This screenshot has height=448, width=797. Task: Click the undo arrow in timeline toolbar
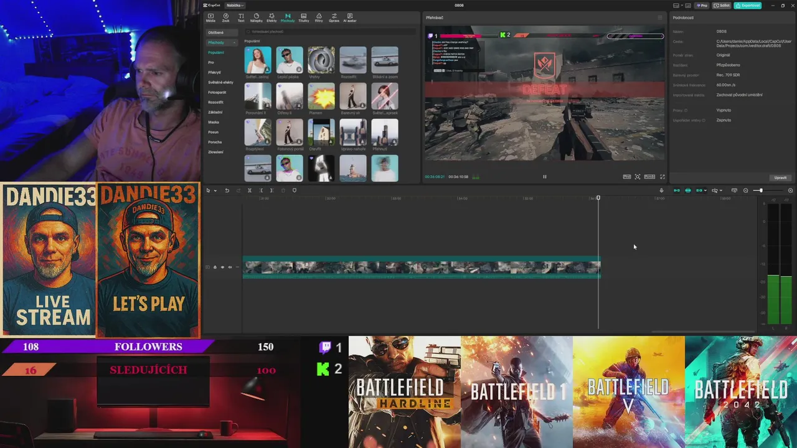(x=227, y=190)
